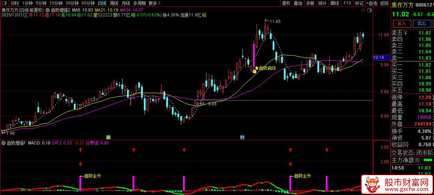The image size is (434, 195).
Task: Click the 卖二 ask price 11.04
Action: tap(425, 52)
